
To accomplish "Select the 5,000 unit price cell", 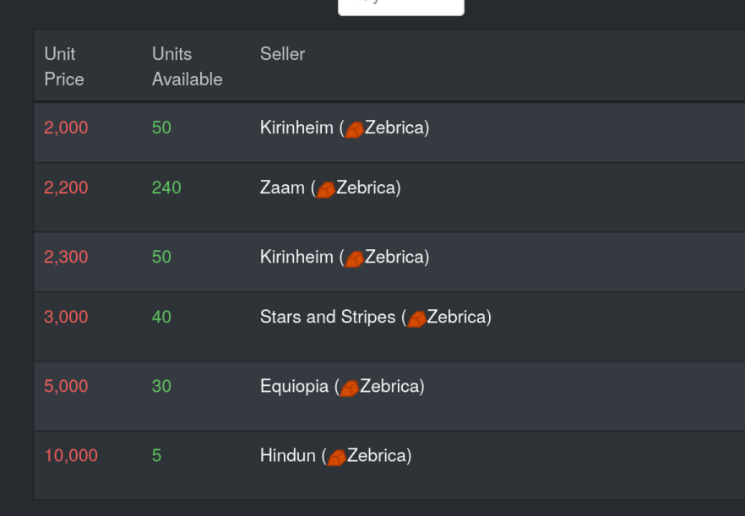I will 66,386.
